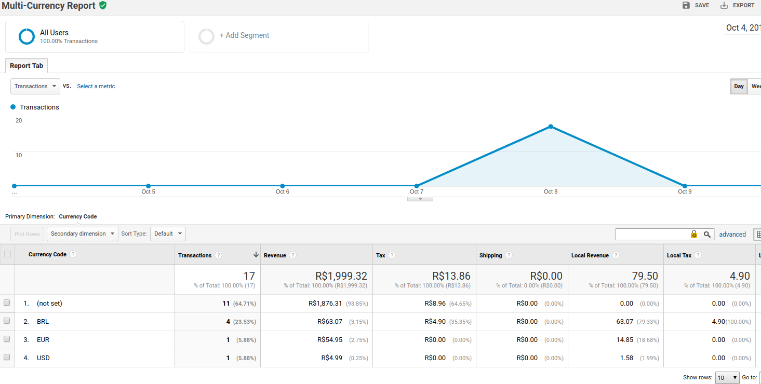Click the Currency Code help icon
The width and height of the screenshot is (761, 384).
coord(73,254)
